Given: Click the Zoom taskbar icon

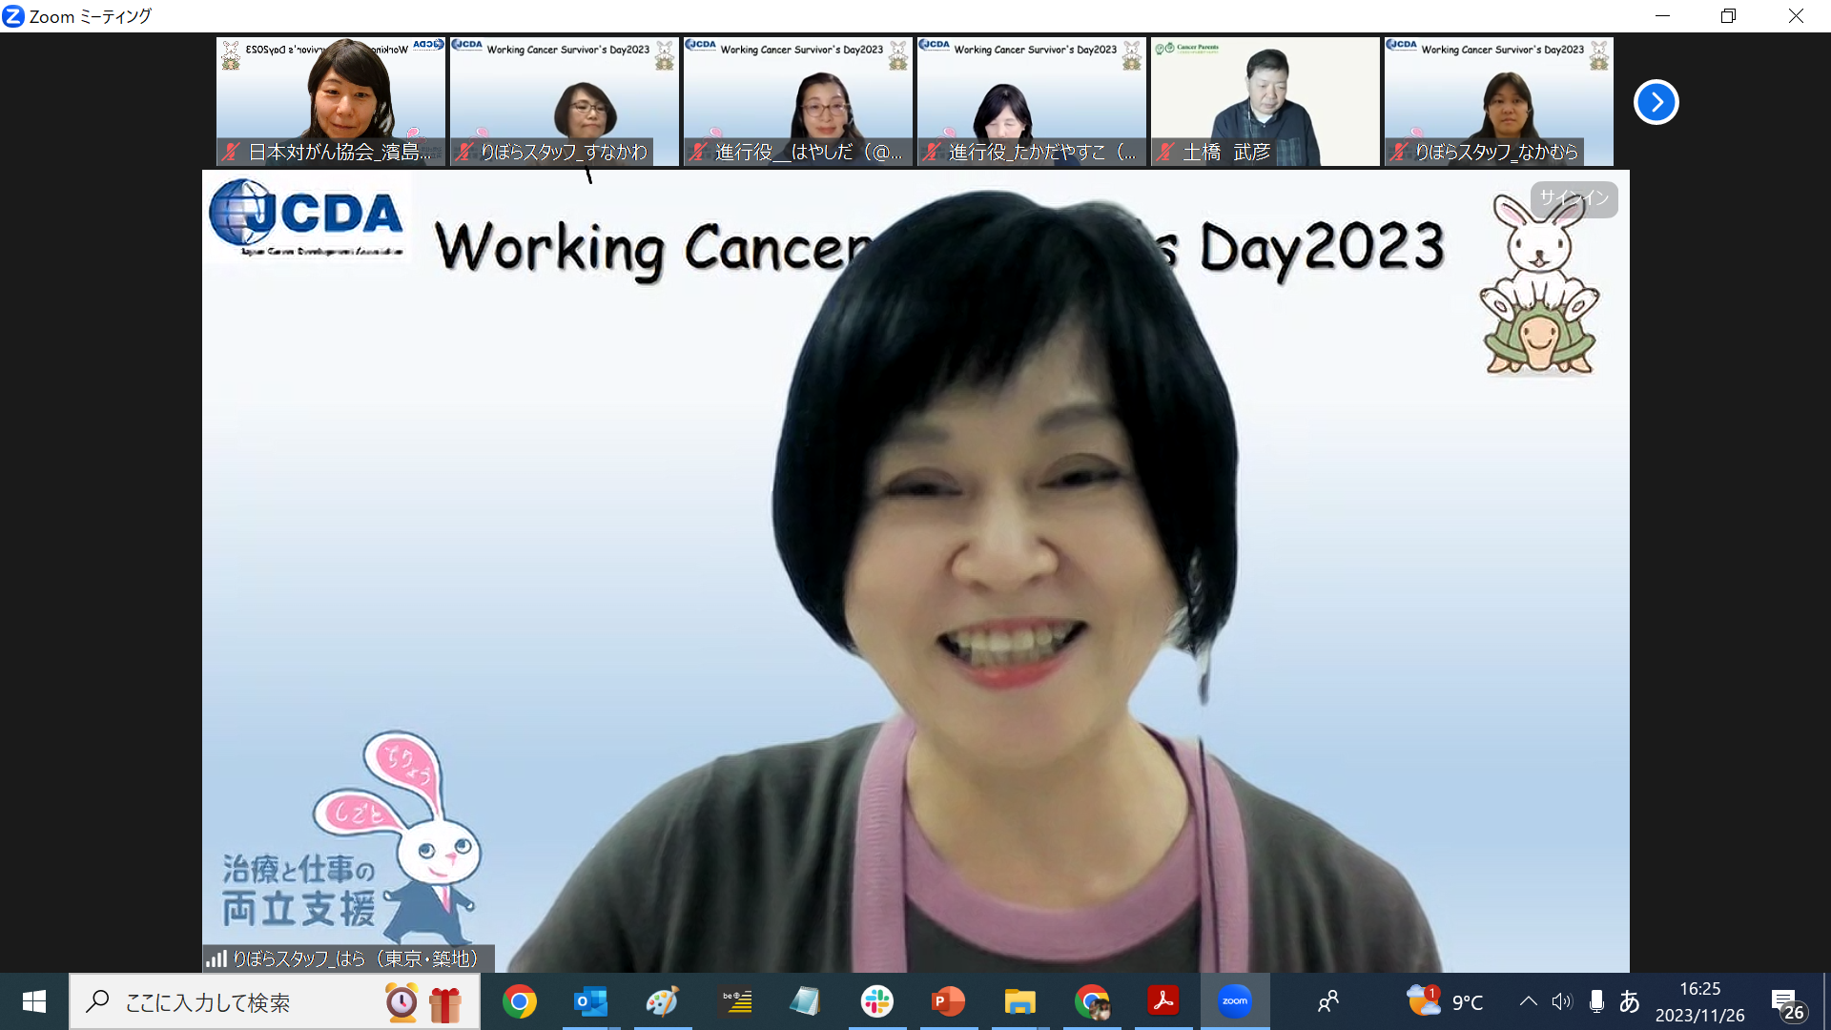Looking at the screenshot, I should tap(1234, 1001).
